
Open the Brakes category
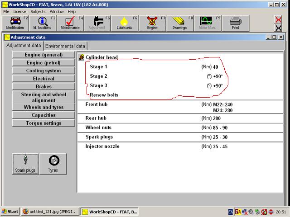tap(43, 86)
